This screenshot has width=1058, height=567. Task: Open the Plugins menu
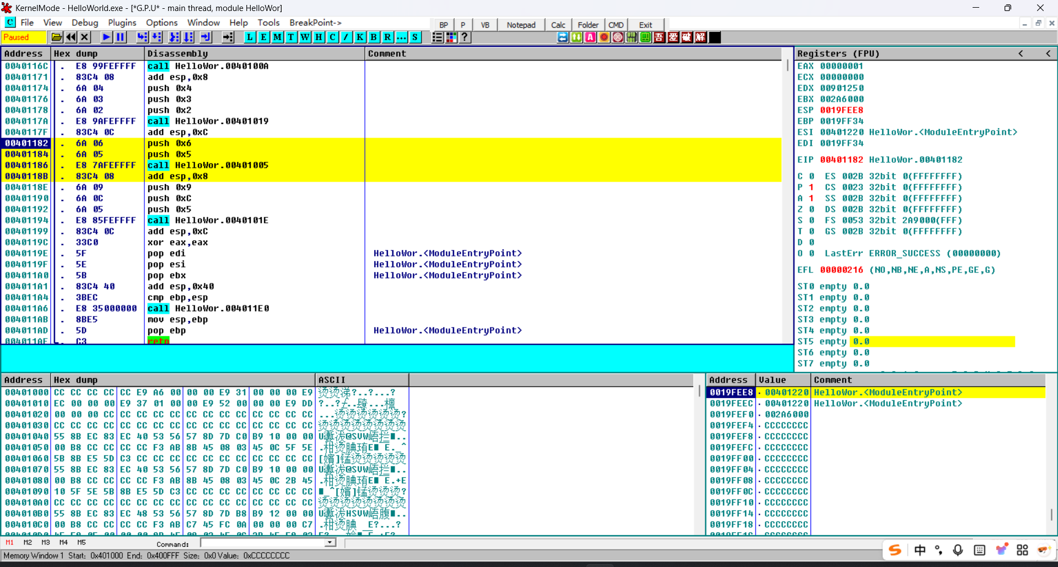(122, 23)
